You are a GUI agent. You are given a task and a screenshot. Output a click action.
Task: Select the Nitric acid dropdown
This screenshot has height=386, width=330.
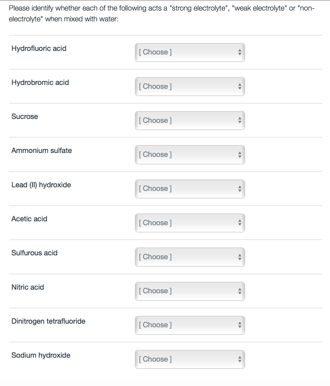point(190,291)
